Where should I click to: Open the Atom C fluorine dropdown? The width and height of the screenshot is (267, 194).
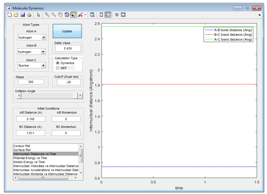point(43,66)
